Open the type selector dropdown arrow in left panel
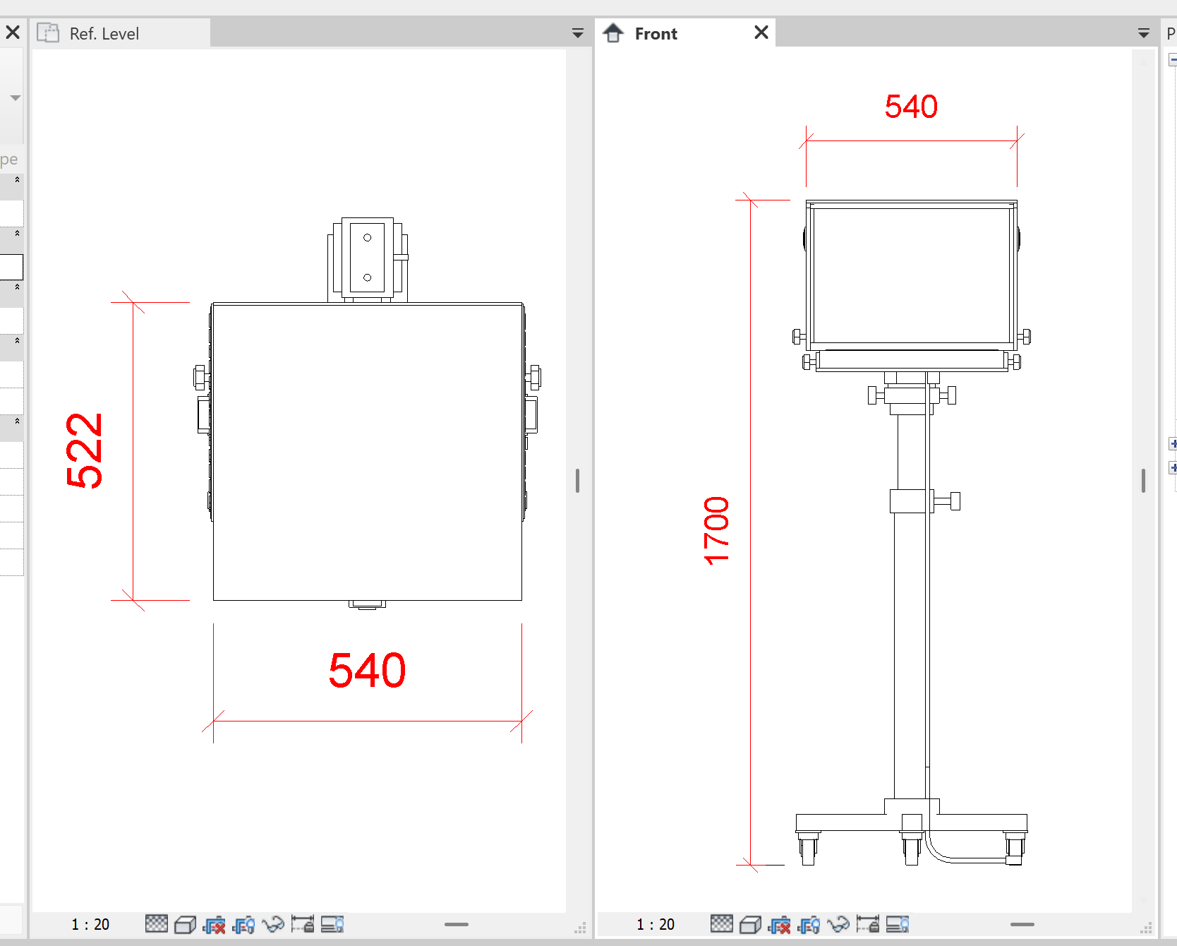This screenshot has width=1177, height=946. 15,98
